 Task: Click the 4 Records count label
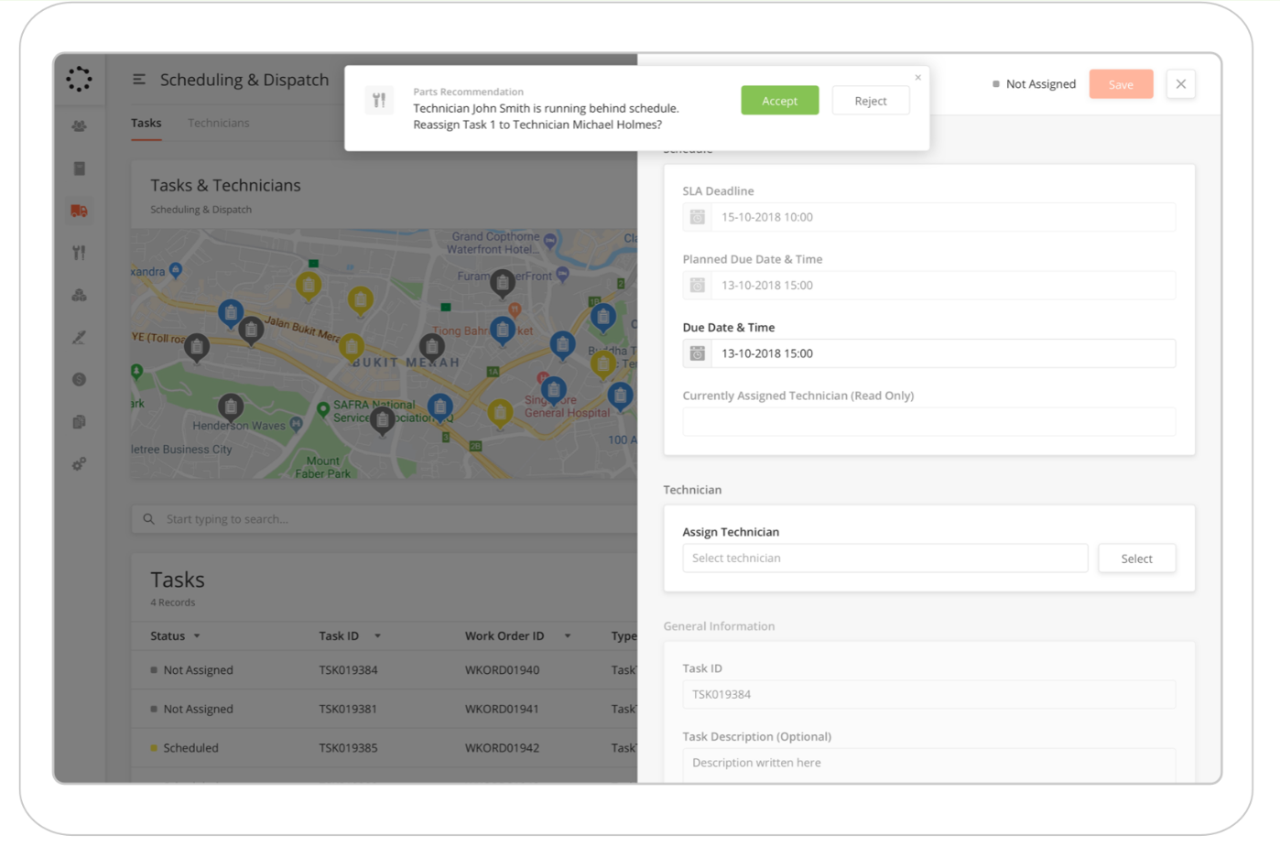click(x=173, y=602)
